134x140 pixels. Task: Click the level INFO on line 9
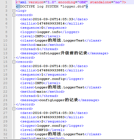[x=39, y=36]
